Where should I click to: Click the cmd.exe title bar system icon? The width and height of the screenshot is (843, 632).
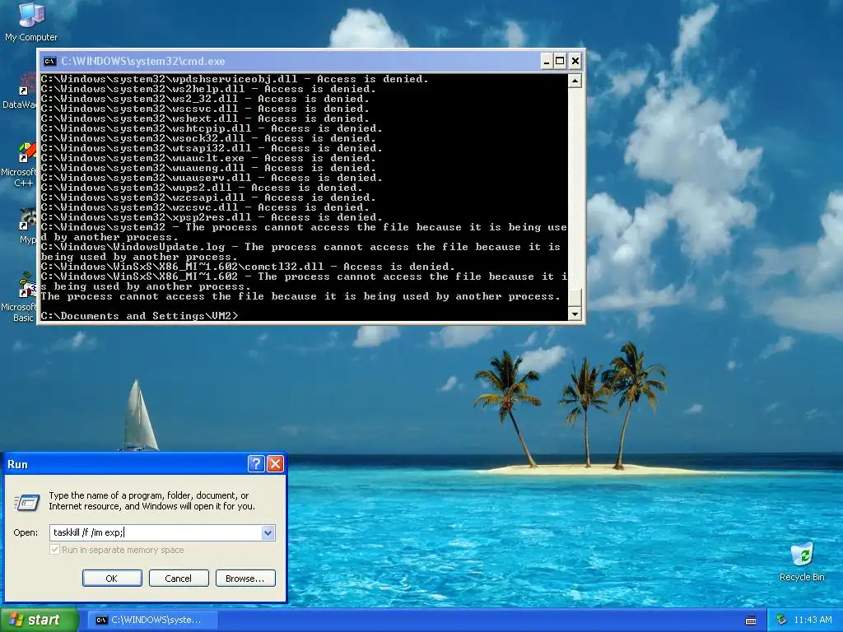click(x=49, y=61)
